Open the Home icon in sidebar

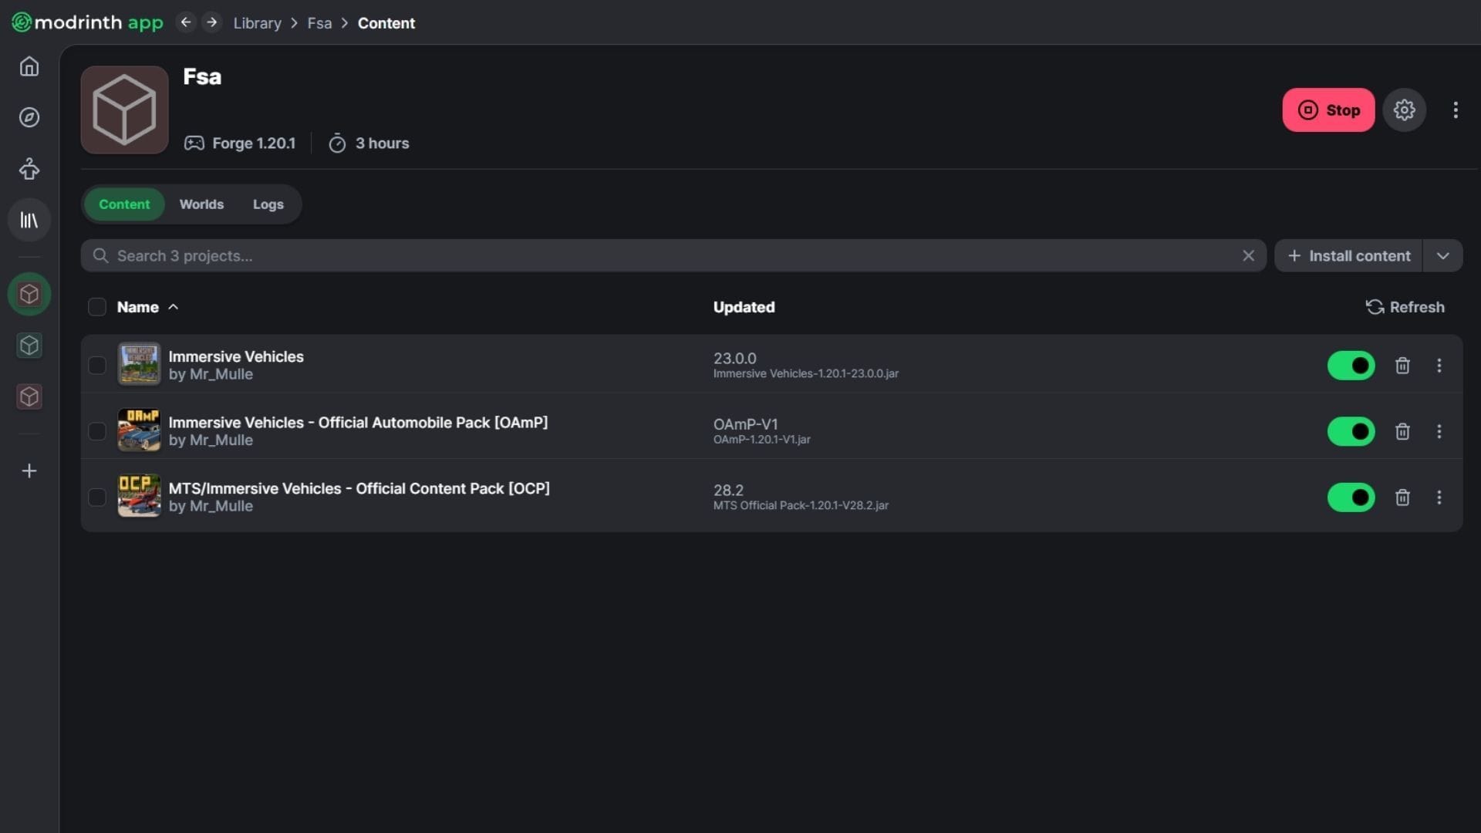[29, 66]
